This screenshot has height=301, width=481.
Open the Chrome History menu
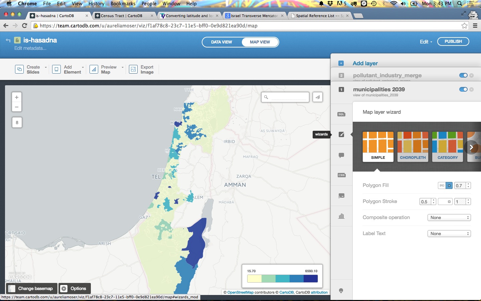pyautogui.click(x=96, y=4)
